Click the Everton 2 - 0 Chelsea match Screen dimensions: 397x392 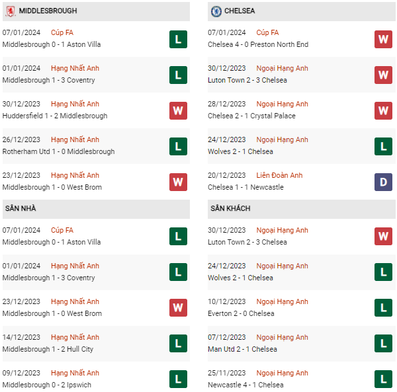click(241, 313)
